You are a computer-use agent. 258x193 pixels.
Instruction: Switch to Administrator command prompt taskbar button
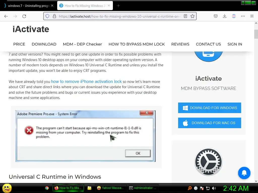coord(143,188)
